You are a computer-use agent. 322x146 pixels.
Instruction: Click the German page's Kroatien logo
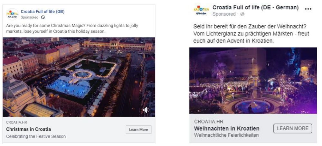coord(201,11)
